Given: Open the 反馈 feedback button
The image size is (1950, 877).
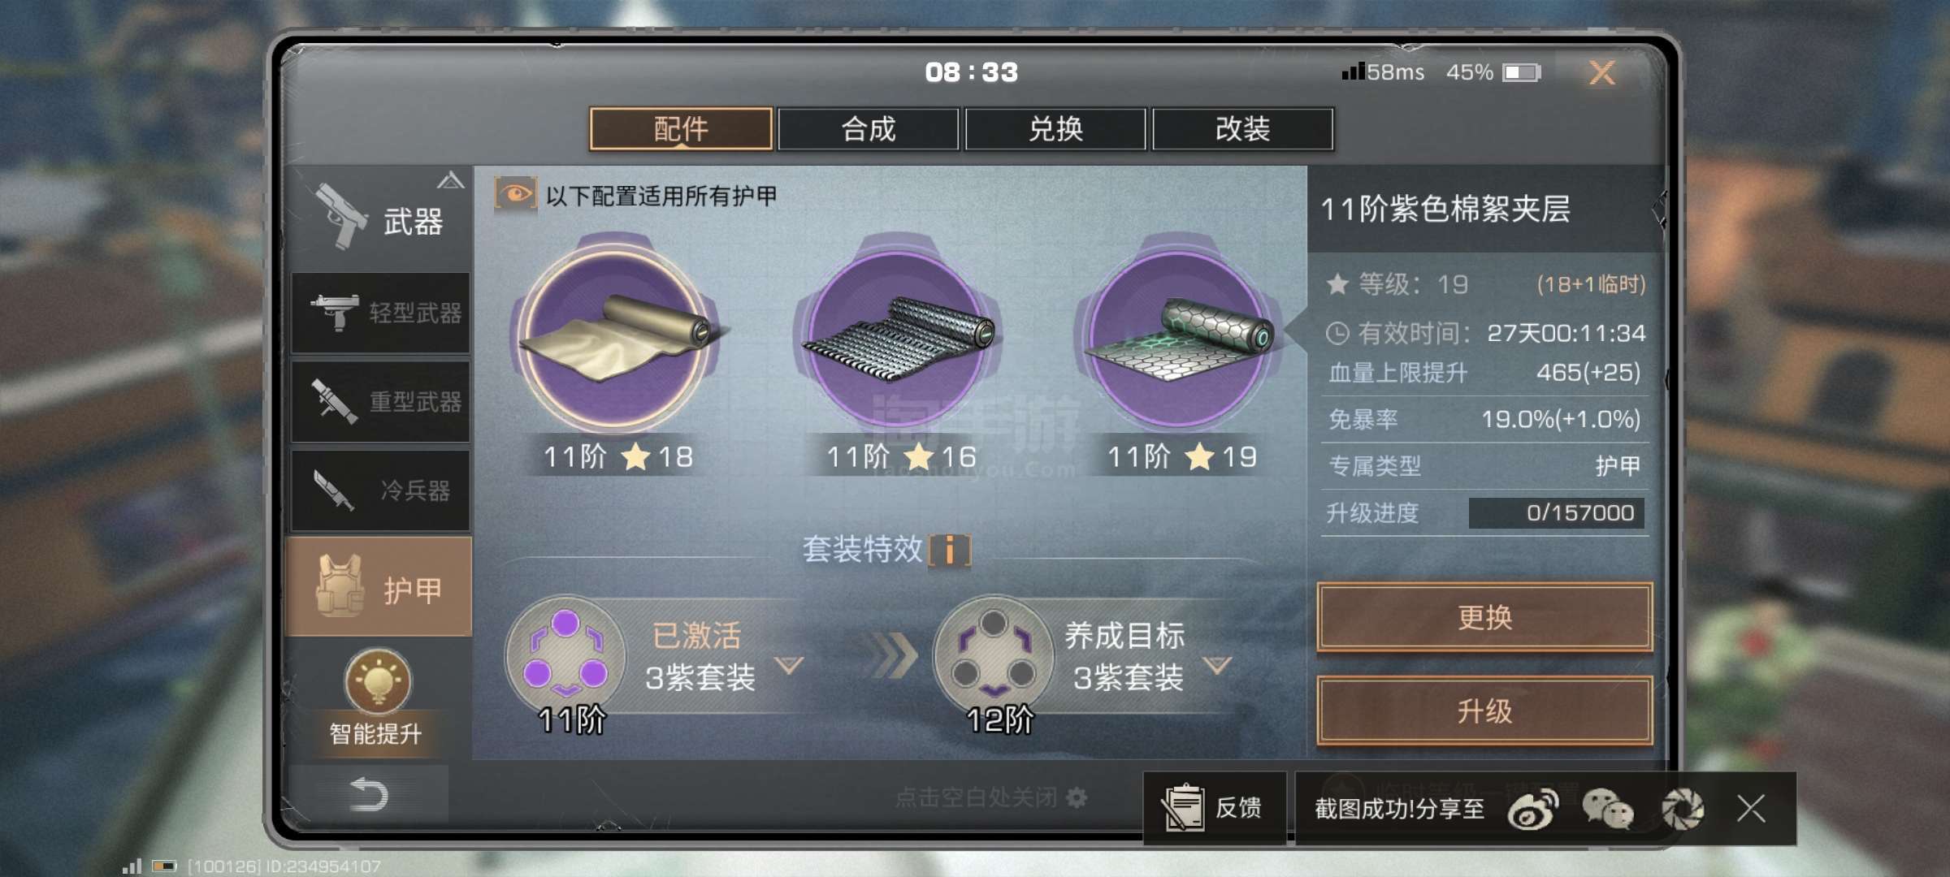Looking at the screenshot, I should click(1215, 808).
